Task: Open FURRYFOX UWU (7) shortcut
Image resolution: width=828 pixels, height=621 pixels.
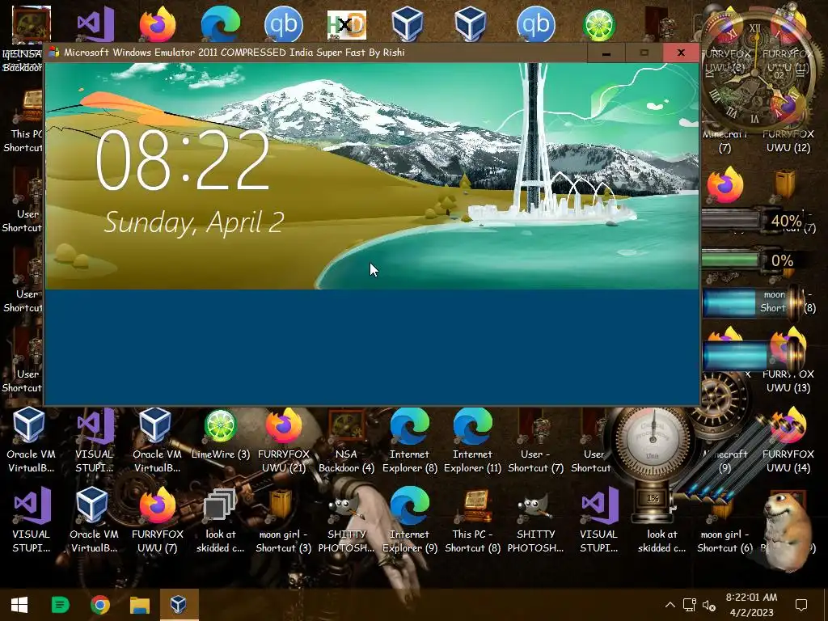Action: tap(158, 520)
